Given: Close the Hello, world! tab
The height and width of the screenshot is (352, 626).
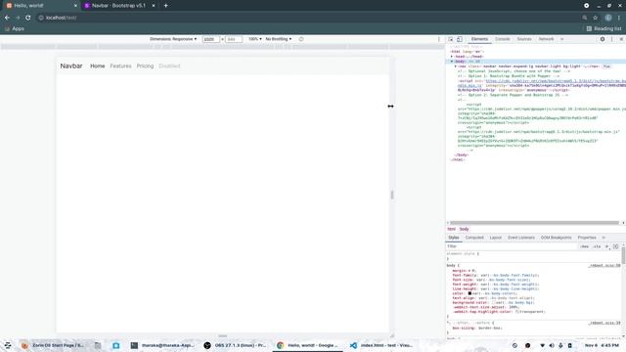Looking at the screenshot, I should coord(75,6).
